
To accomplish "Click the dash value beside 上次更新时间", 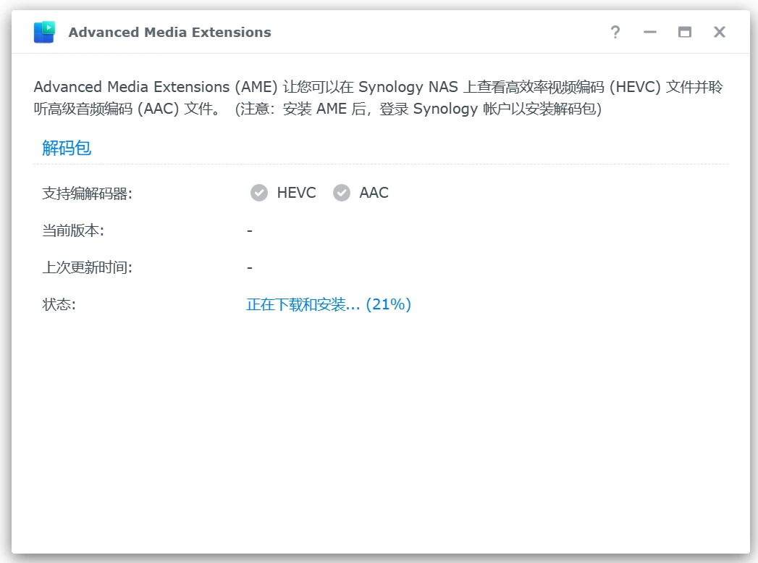I will point(250,267).
